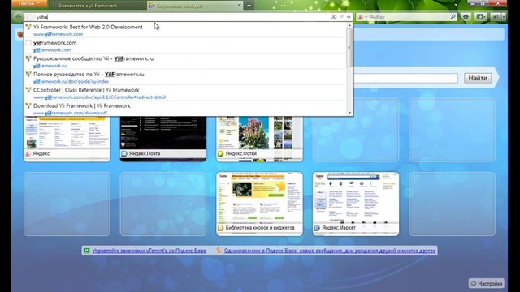Click scroll down arrow in suggestions list
520x292 pixels.
pos(349,113)
